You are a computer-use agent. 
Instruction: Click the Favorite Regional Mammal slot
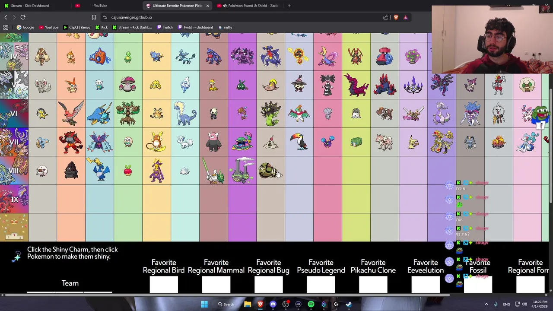pos(216,285)
